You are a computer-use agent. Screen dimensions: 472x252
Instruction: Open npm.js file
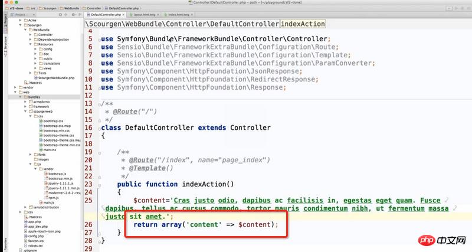51,198
